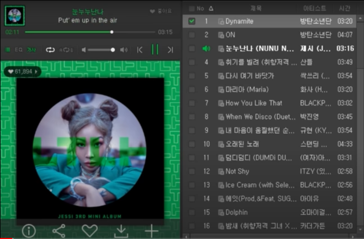Open the 61,894 likes badge

pyautogui.click(x=23, y=72)
